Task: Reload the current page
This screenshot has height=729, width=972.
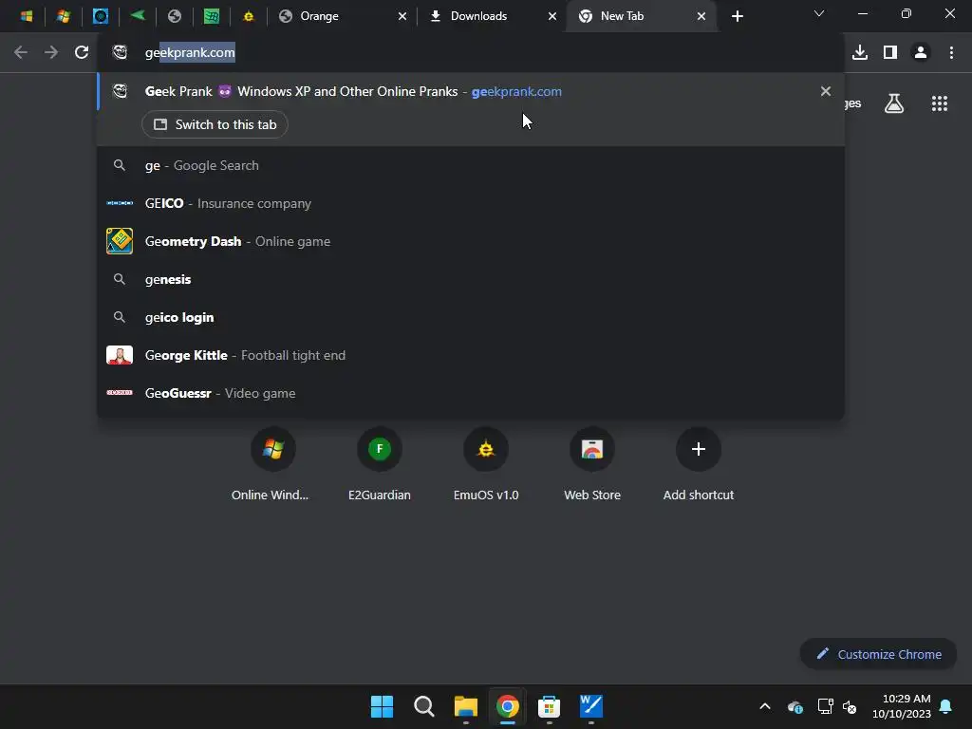Action: point(82,53)
